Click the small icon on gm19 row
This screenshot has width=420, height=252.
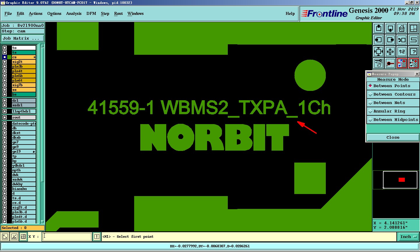34,151
